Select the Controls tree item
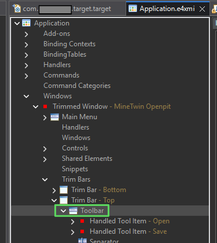Image resolution: width=217 pixels, height=243 pixels. point(75,148)
